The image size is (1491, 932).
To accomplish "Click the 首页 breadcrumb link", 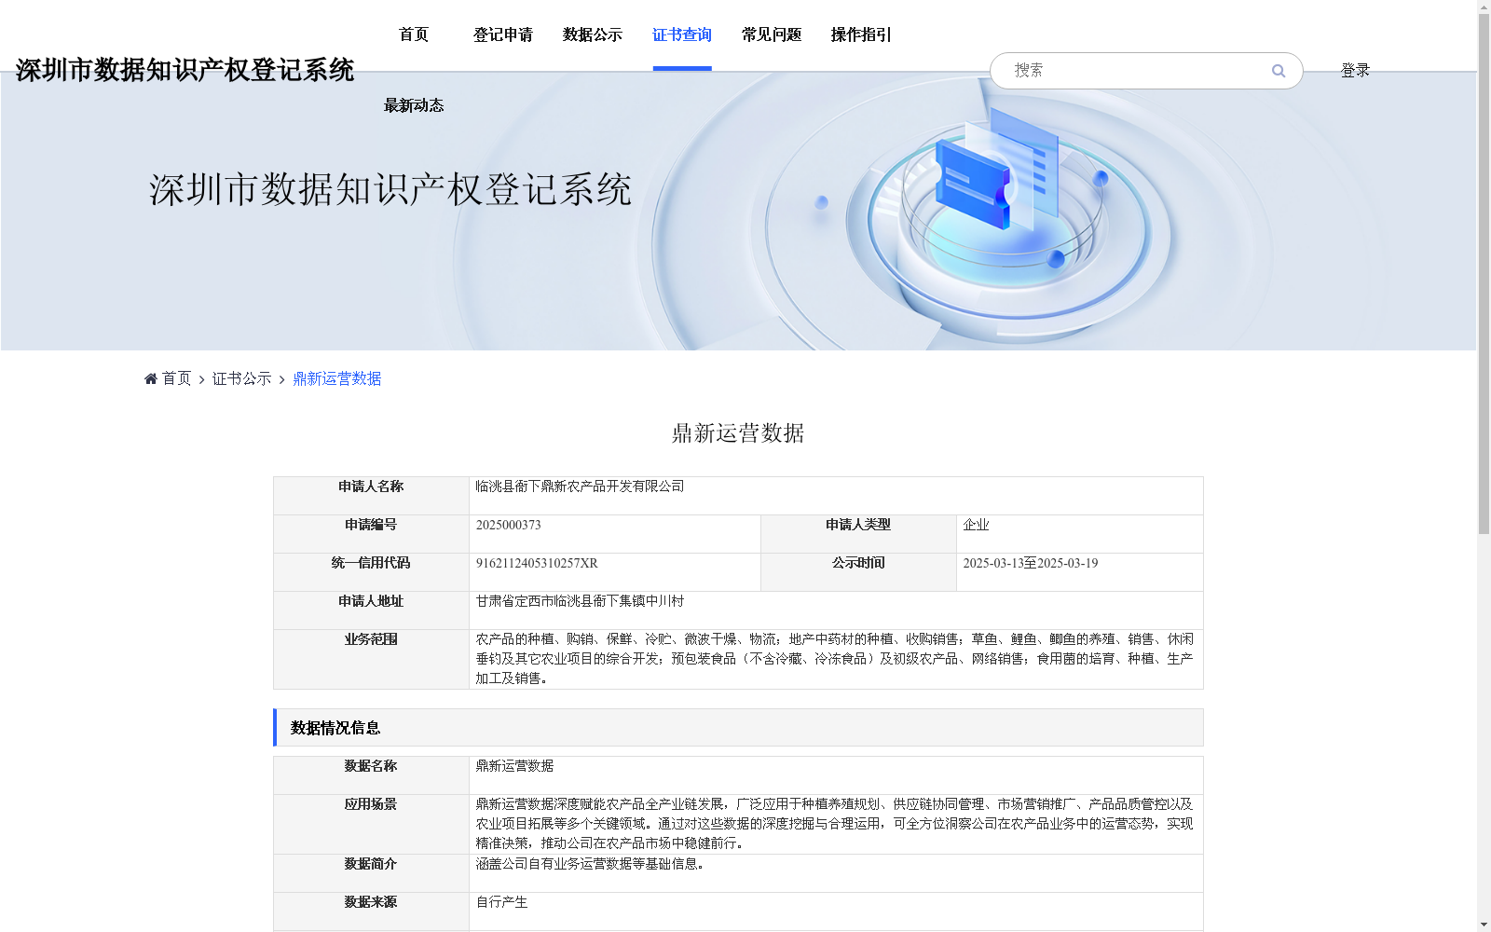I will pyautogui.click(x=176, y=378).
